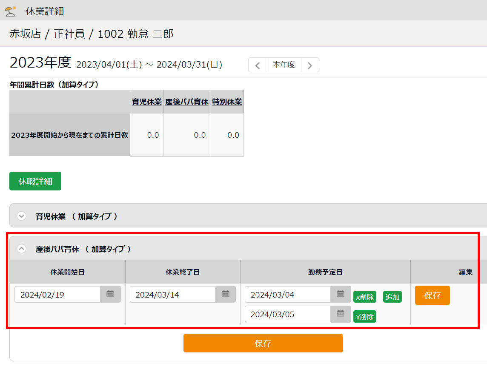Click the 産後パパ育休 column header link
The width and height of the screenshot is (487, 366).
tap(186, 102)
